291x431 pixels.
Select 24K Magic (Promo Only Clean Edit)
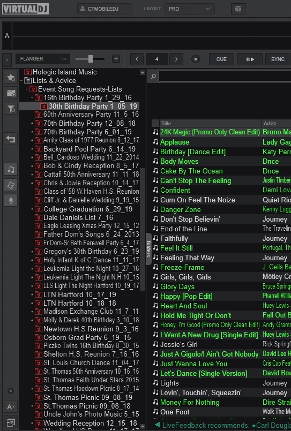(210, 132)
